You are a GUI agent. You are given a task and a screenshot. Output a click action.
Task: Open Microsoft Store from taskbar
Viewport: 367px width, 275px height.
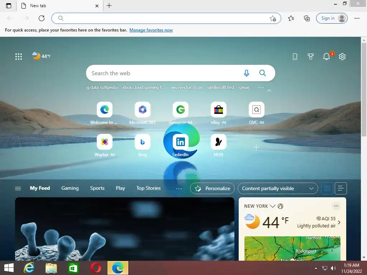click(x=73, y=268)
